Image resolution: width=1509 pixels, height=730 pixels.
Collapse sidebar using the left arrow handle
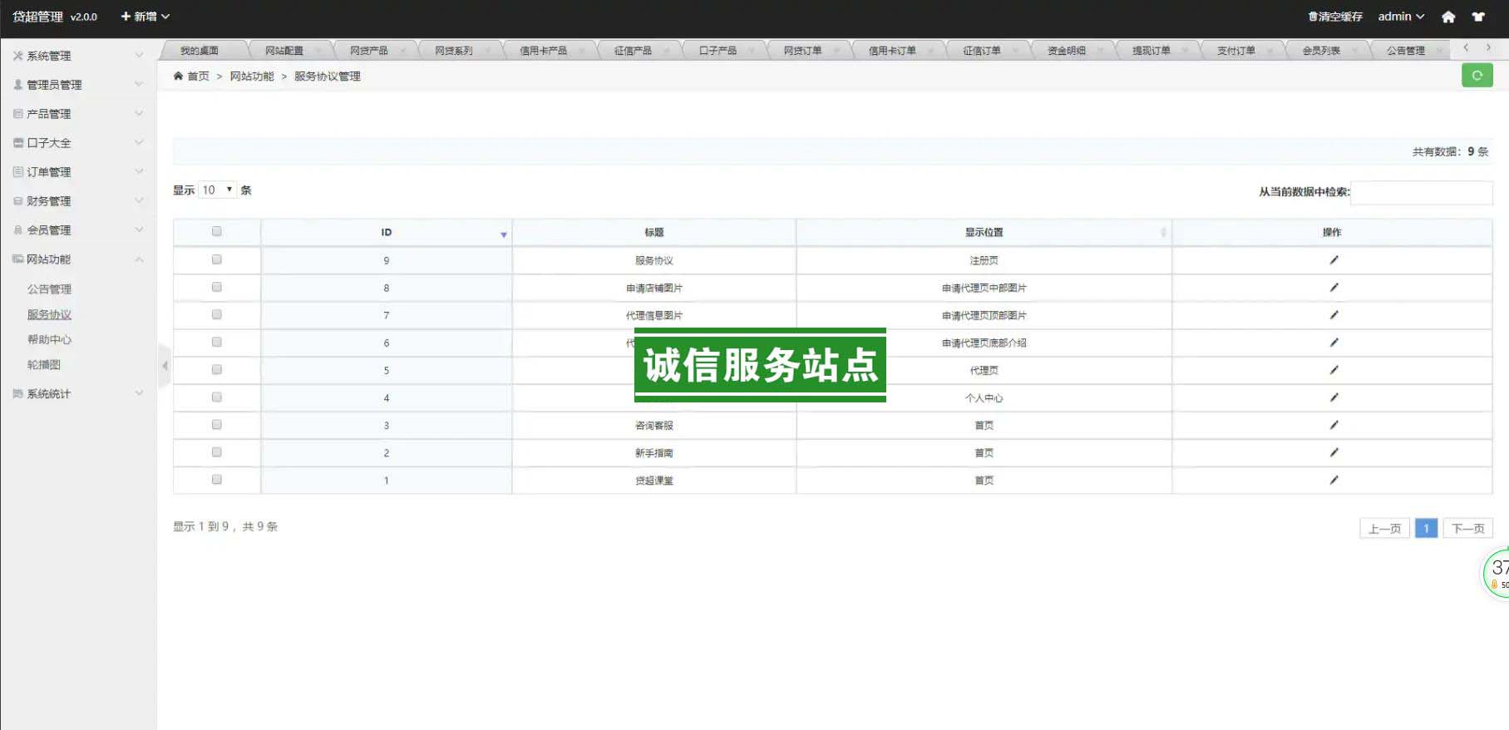click(165, 365)
